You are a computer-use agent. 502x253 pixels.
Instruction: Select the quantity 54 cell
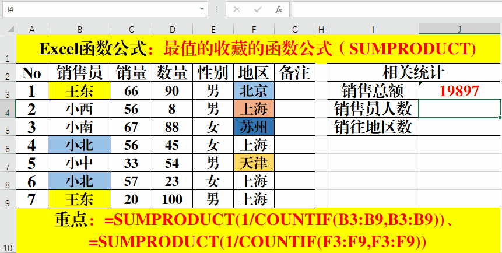pyautogui.click(x=172, y=163)
